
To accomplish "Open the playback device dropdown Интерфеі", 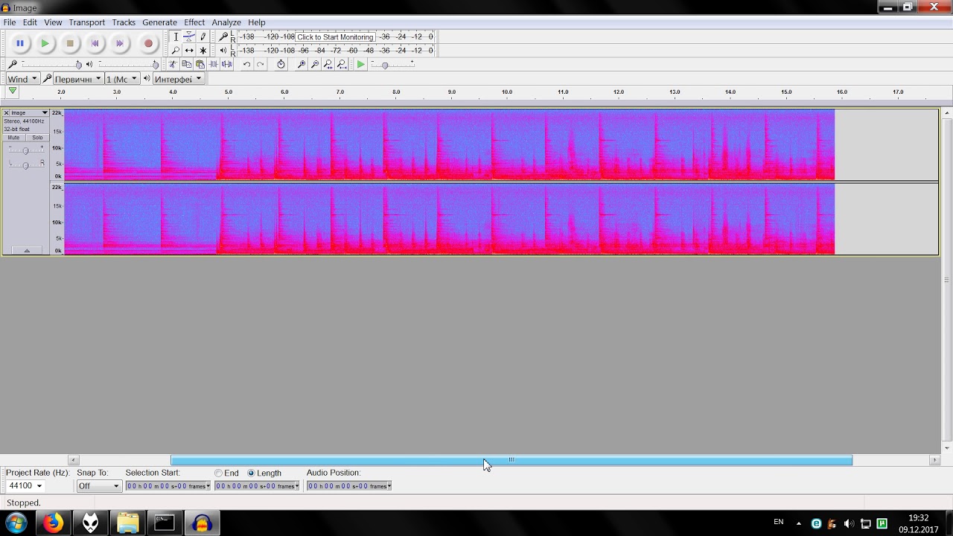I will click(x=178, y=79).
